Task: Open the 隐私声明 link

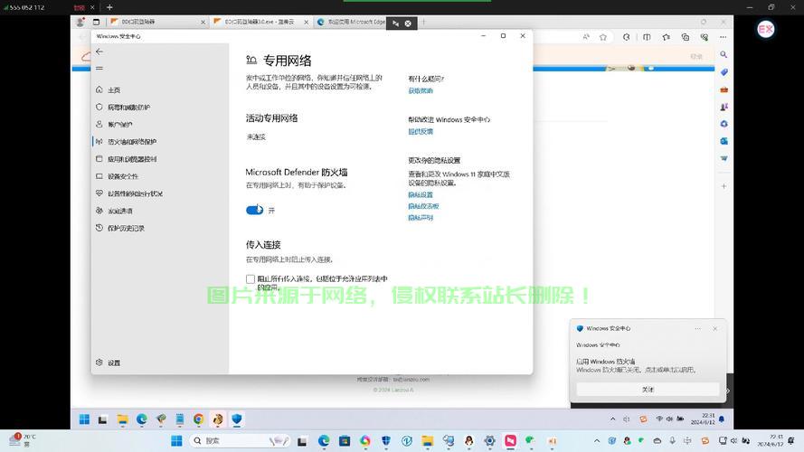Action: (421, 218)
